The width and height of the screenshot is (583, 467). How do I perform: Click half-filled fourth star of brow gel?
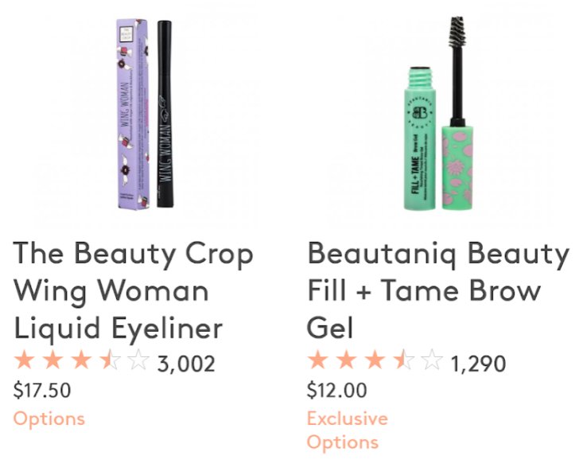(404, 360)
